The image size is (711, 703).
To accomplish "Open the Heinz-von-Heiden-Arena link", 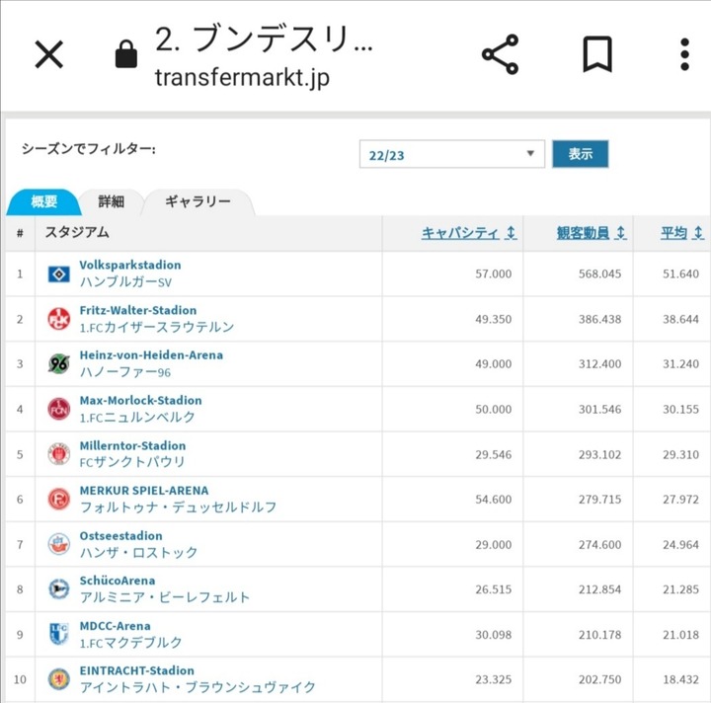I will [151, 354].
